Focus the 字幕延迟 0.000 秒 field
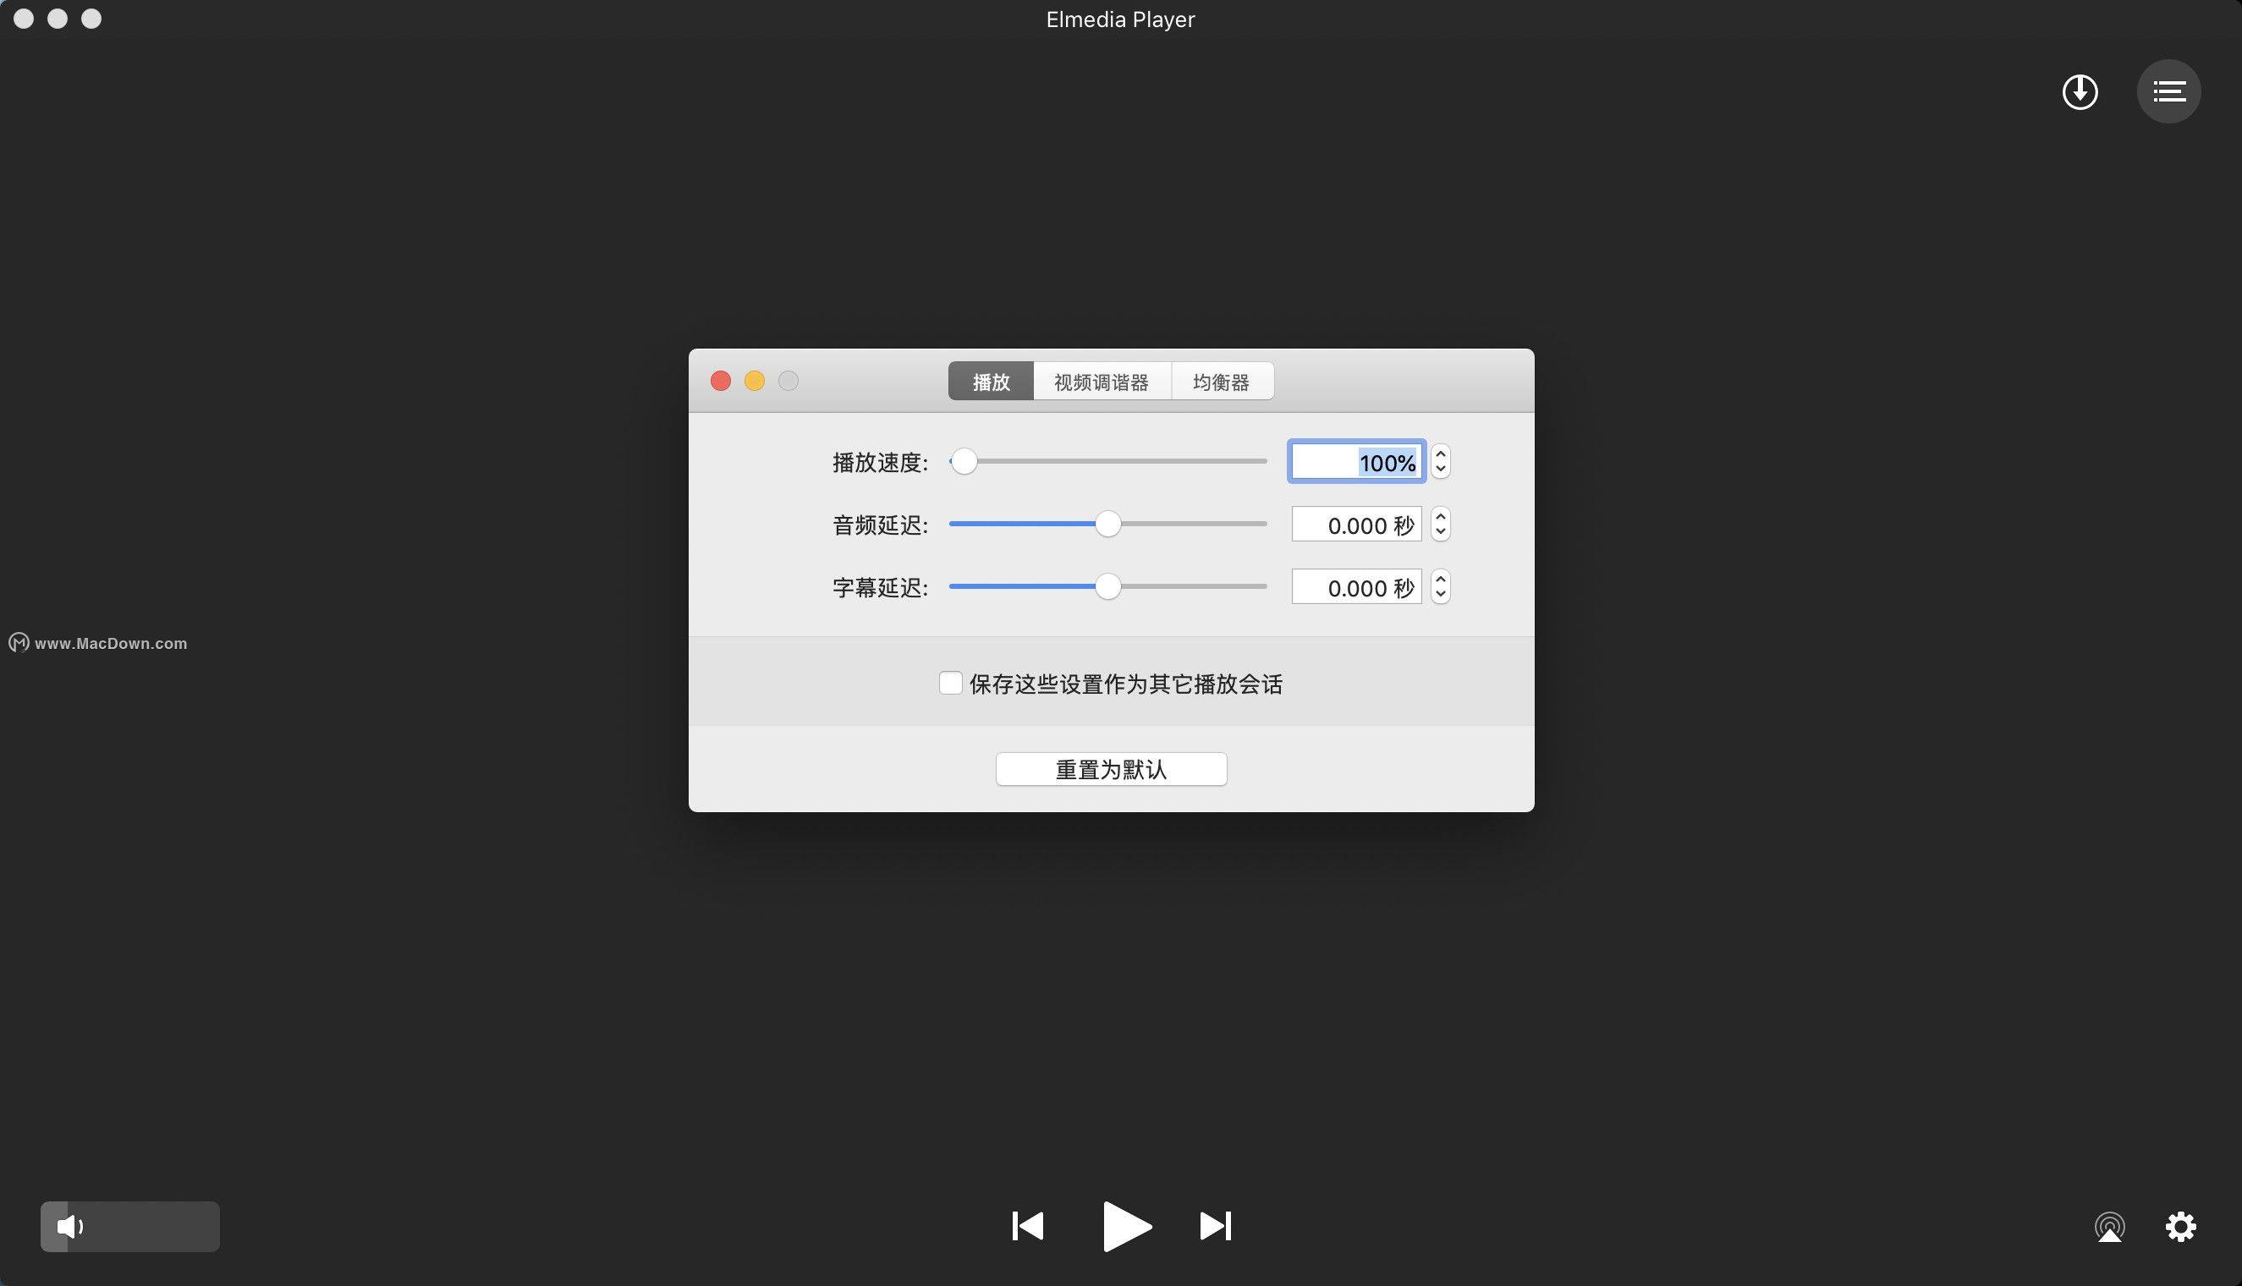The height and width of the screenshot is (1286, 2242). pos(1356,587)
